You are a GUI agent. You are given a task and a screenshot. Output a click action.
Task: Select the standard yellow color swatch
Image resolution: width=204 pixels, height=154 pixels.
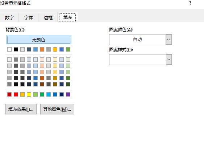(x=29, y=94)
